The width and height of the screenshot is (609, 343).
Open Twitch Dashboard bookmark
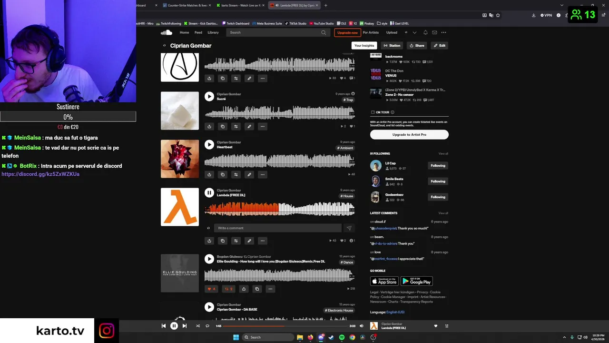(236, 23)
